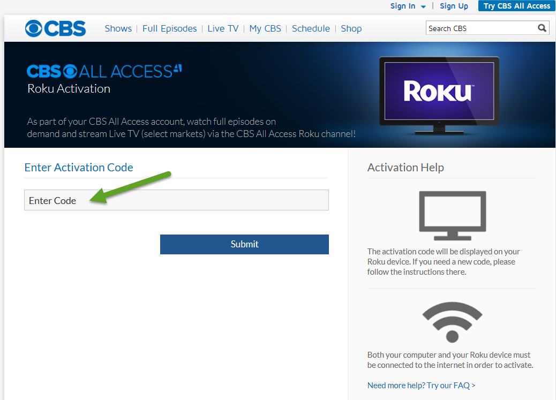Click banner text about watching full episodes

[x=191, y=127]
